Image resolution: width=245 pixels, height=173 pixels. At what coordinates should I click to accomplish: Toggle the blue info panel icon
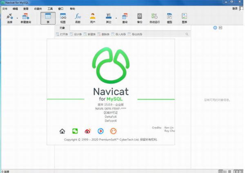coord(215,28)
